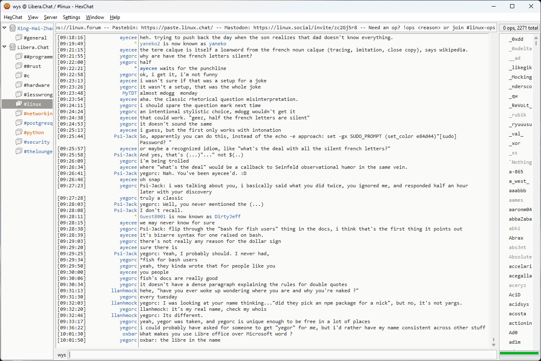This screenshot has height=361, width=541.
Task: Click the Xing-Hai-Zhai server icon
Action: (12, 28)
